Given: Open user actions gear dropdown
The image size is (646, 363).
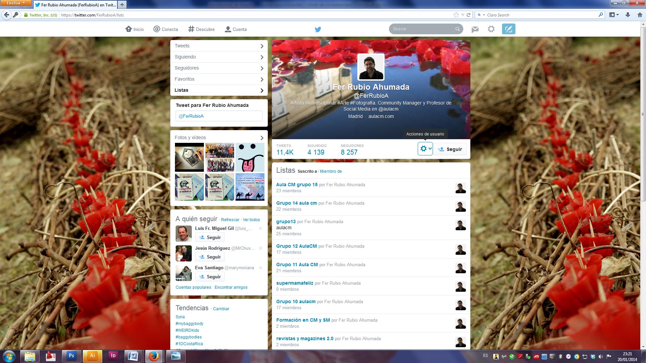Looking at the screenshot, I should (x=425, y=149).
